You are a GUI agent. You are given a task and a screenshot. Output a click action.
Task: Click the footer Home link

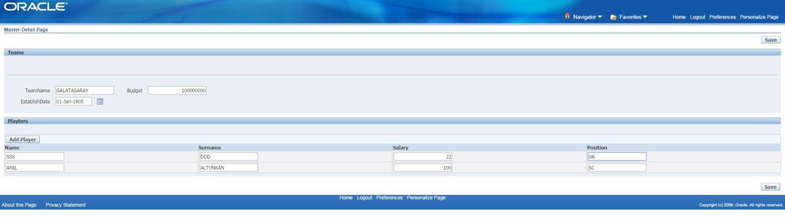346,198
